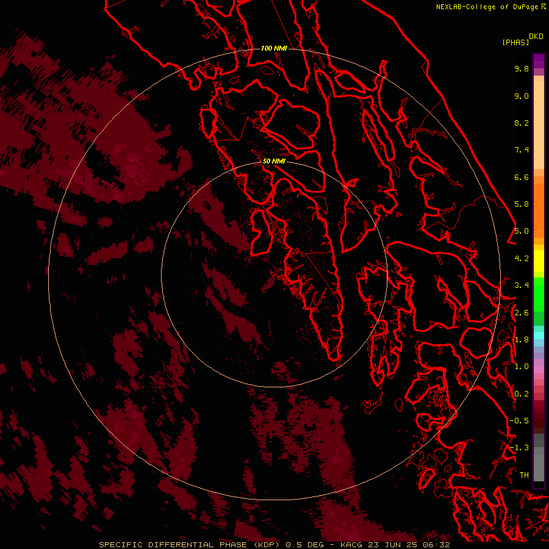The image size is (549, 549).
Task: Click the bright green band of the color scale
Action: 539,296
